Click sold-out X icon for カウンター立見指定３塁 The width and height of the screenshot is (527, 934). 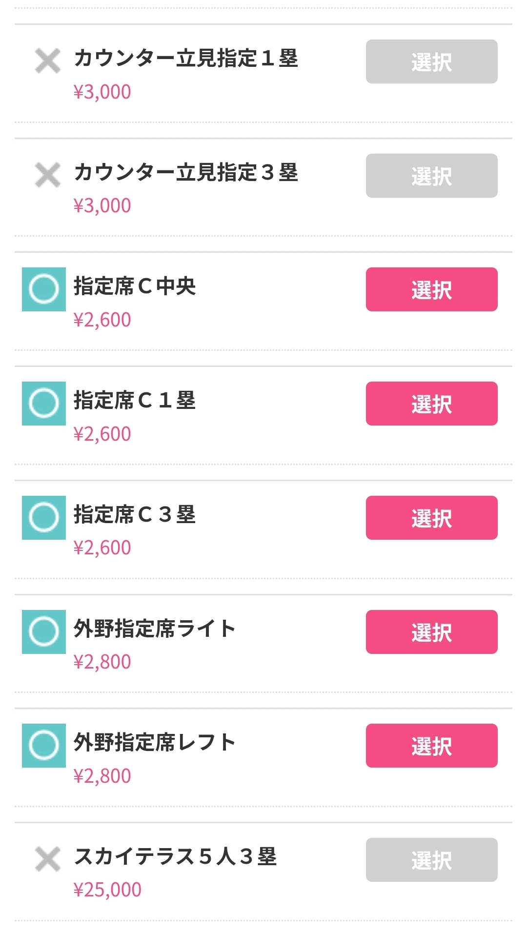(48, 175)
